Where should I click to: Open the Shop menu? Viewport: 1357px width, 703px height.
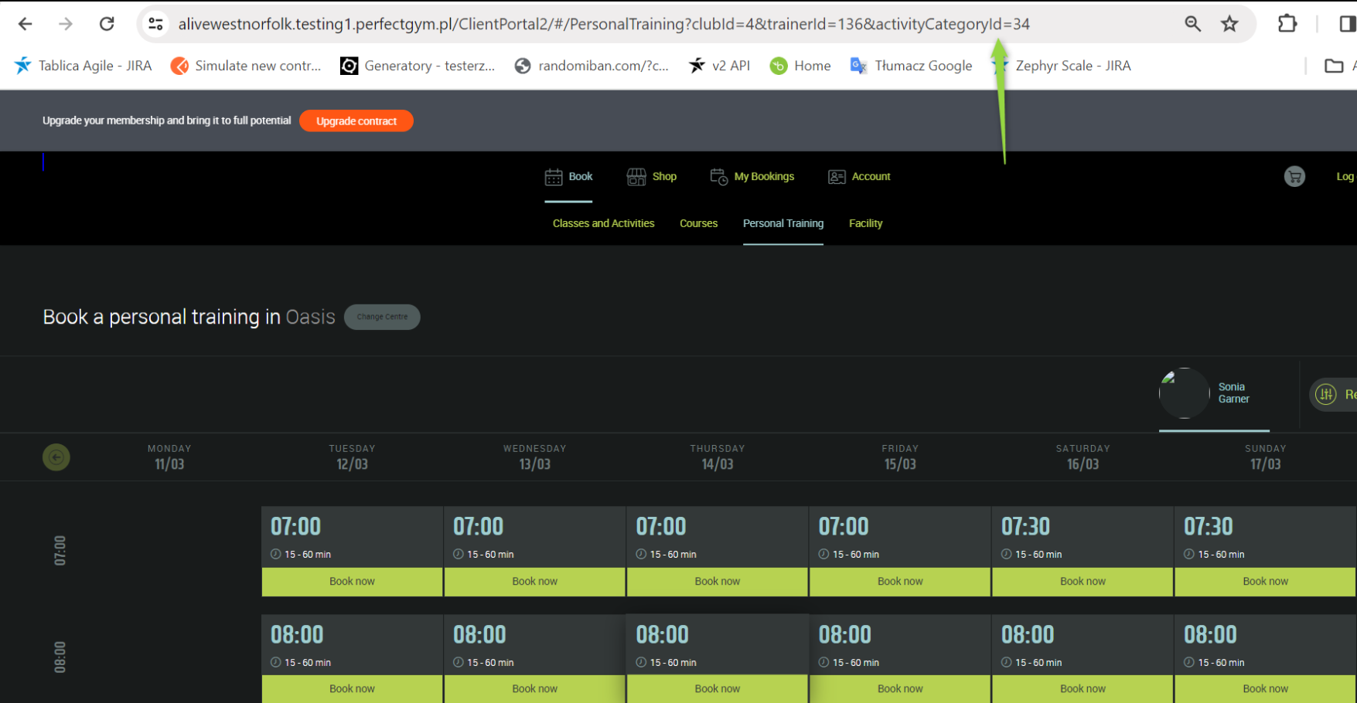pos(652,177)
